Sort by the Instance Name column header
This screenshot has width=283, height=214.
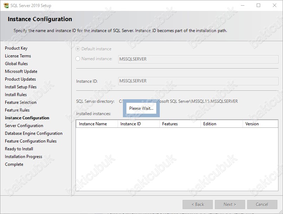click(x=97, y=124)
